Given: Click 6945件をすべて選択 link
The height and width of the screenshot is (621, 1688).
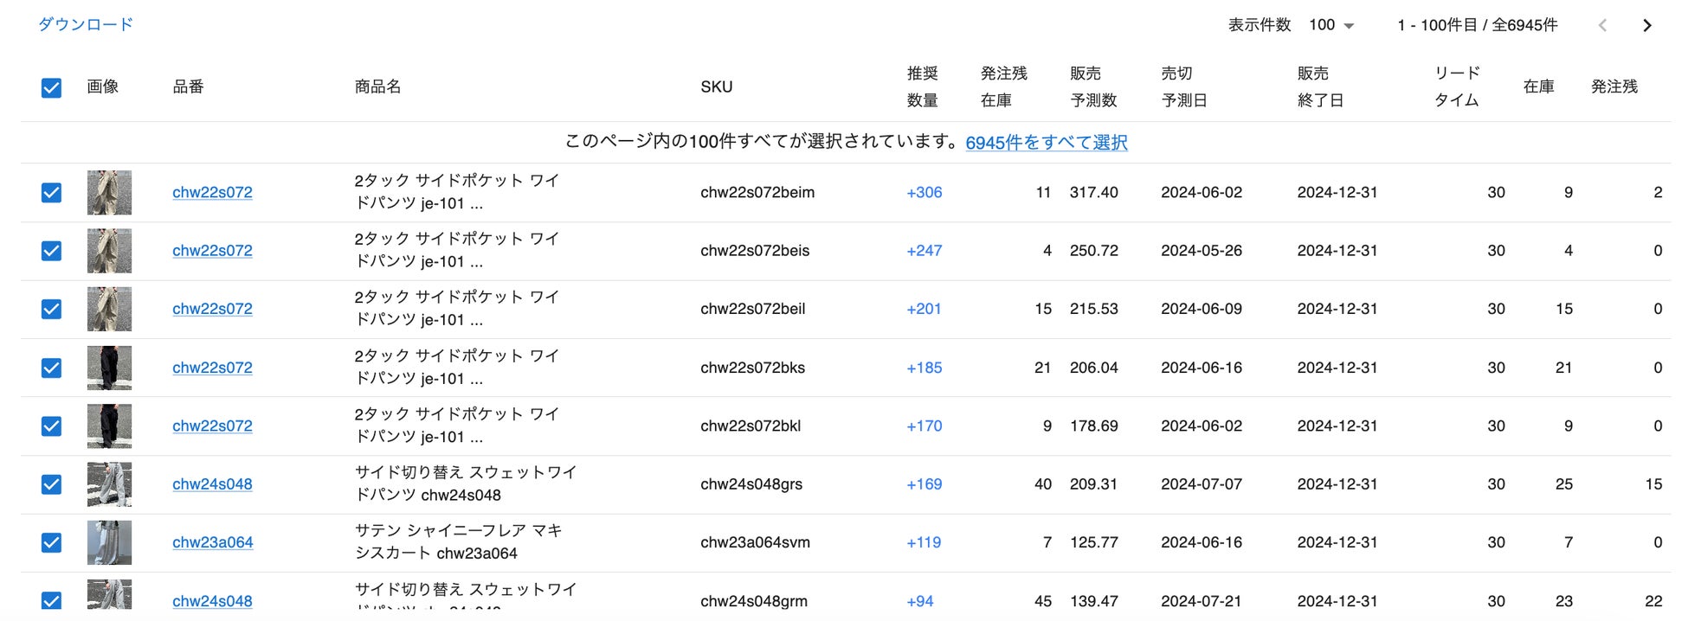Looking at the screenshot, I should tap(1046, 142).
